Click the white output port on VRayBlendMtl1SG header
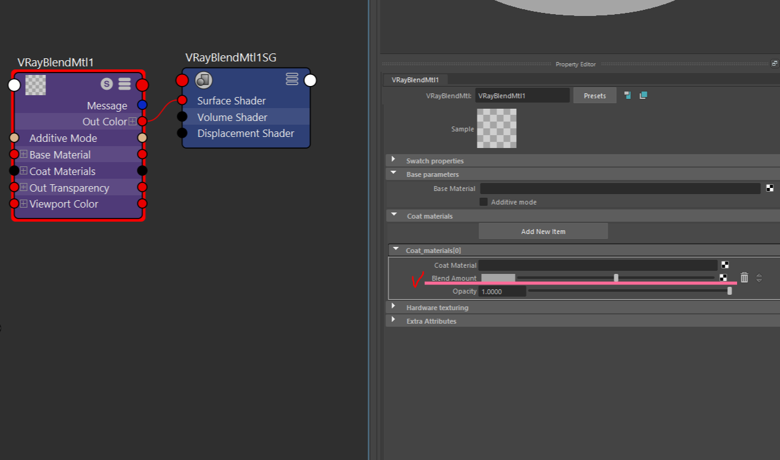Screen dimensions: 780x460 (310, 80)
